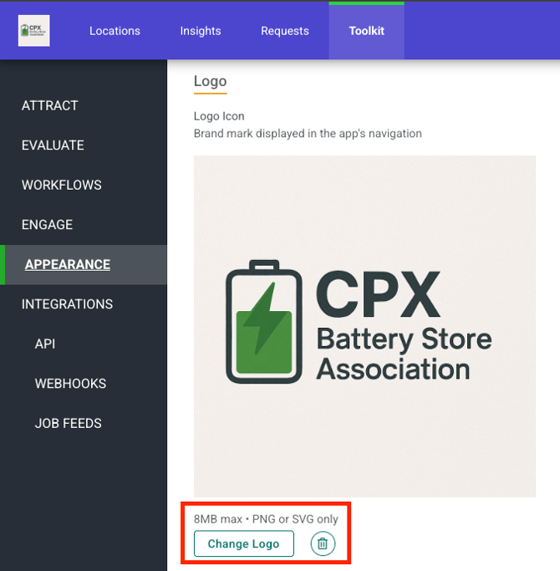Open the Locations tab

point(115,31)
